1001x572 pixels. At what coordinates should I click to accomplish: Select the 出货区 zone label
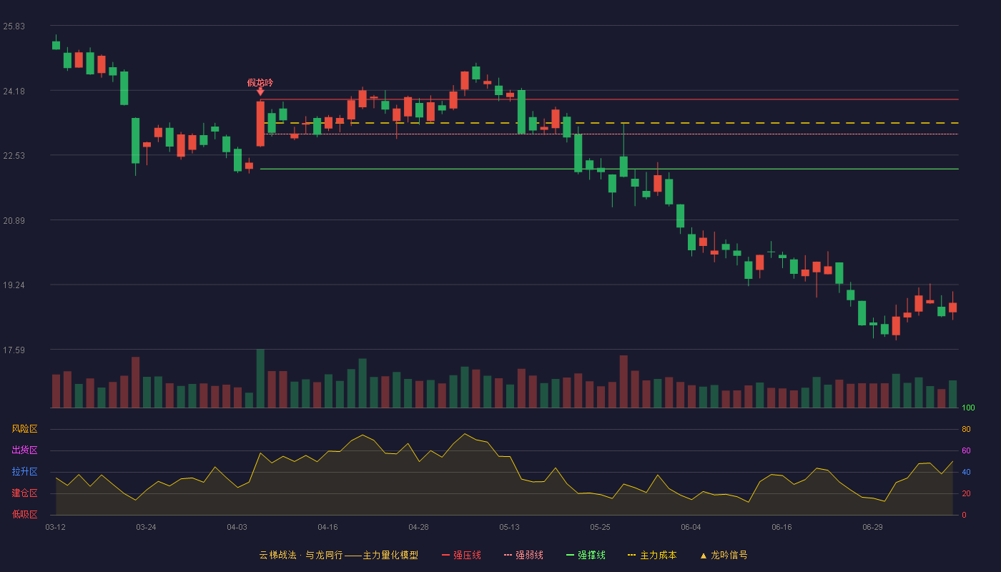pos(24,450)
